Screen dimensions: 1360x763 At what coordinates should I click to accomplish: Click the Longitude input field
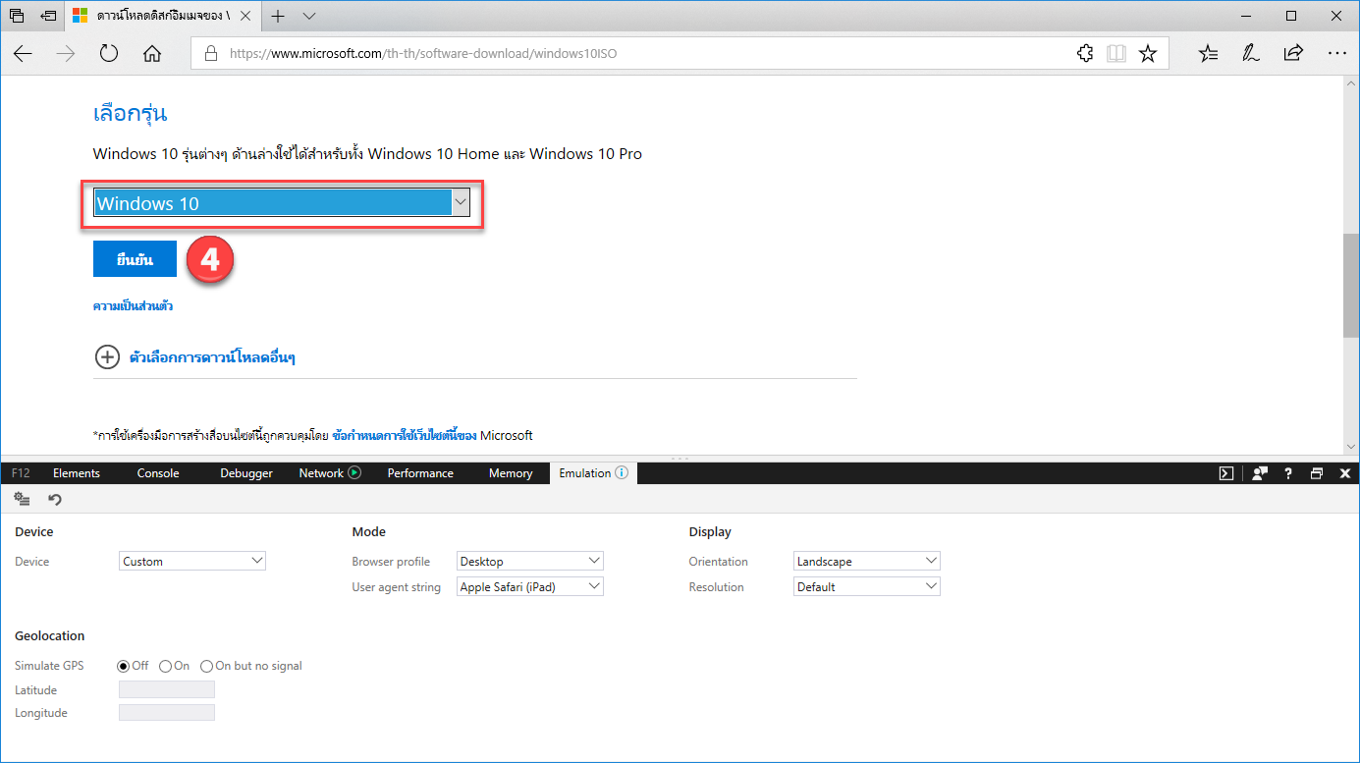pyautogui.click(x=167, y=712)
